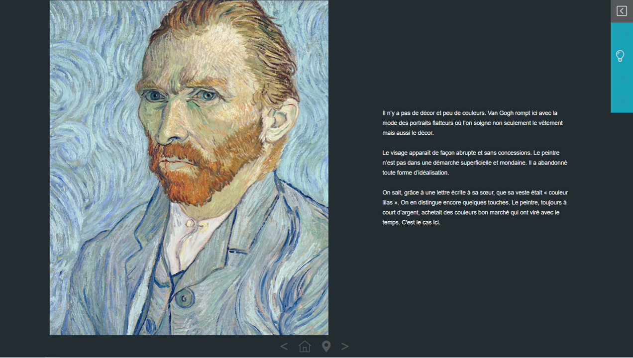Image resolution: width=633 pixels, height=358 pixels.
Task: Go to the next page arrow
Action: (x=345, y=346)
